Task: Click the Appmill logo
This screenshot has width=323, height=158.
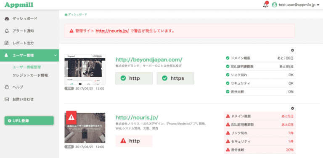Action: 19,5
